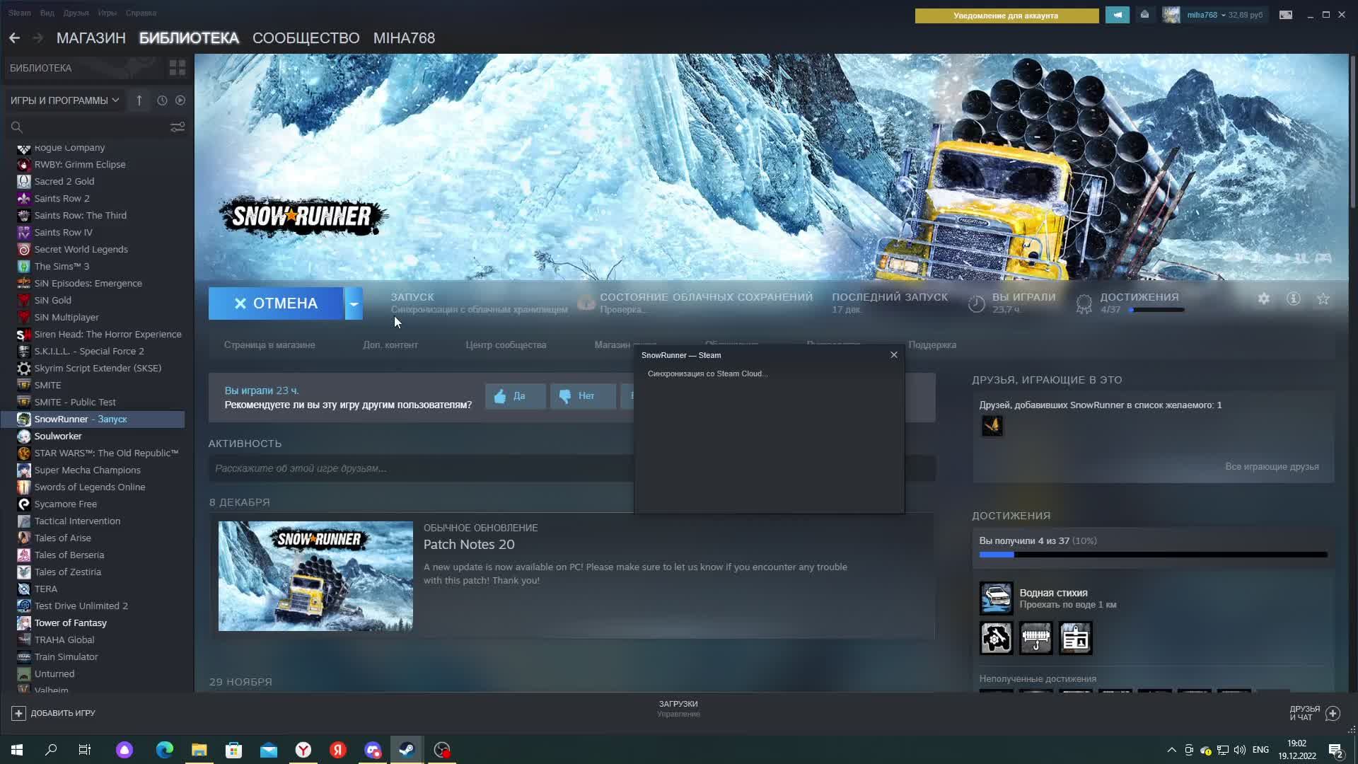Click the library grid view icon
The width and height of the screenshot is (1358, 764).
pyautogui.click(x=177, y=68)
